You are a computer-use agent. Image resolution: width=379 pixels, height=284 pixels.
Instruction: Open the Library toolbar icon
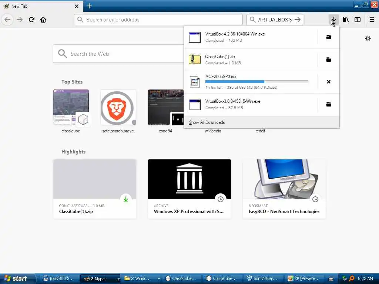tap(346, 20)
